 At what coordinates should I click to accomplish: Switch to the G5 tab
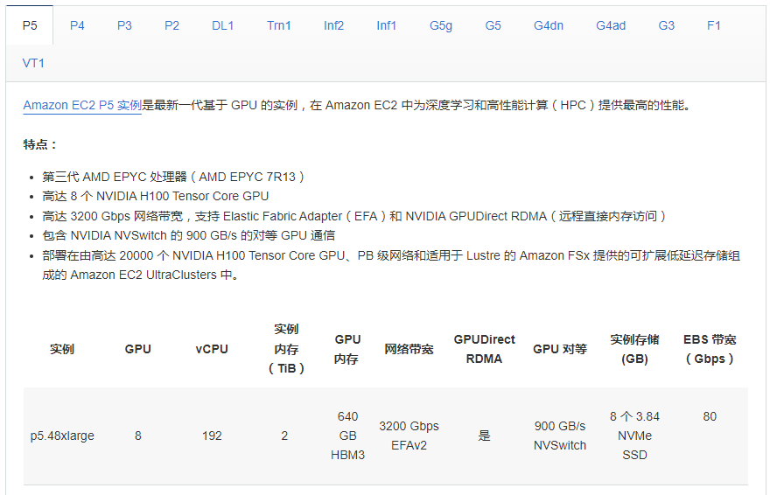(493, 25)
